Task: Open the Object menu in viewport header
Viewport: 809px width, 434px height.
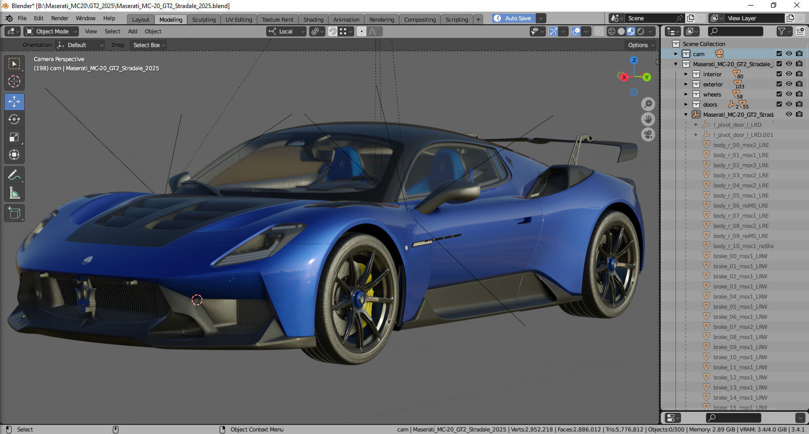Action: (153, 31)
